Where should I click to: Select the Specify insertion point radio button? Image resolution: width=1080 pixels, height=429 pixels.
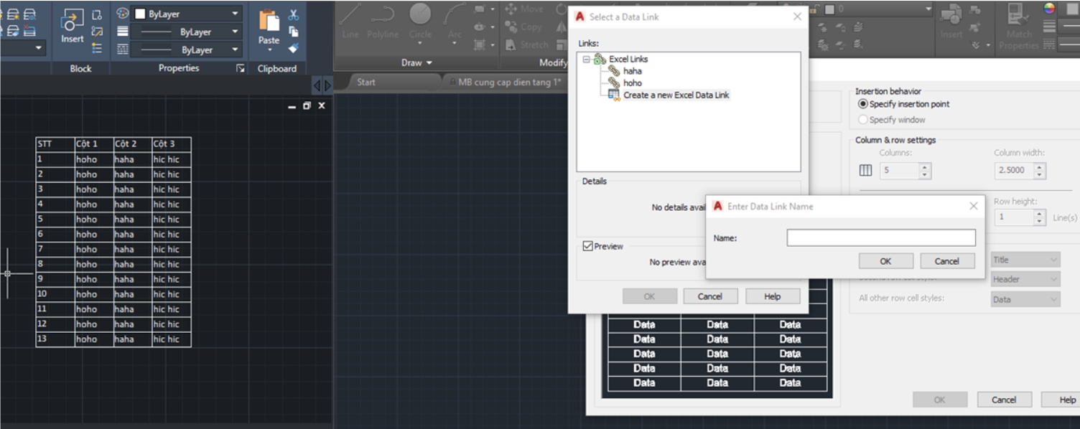tap(863, 104)
